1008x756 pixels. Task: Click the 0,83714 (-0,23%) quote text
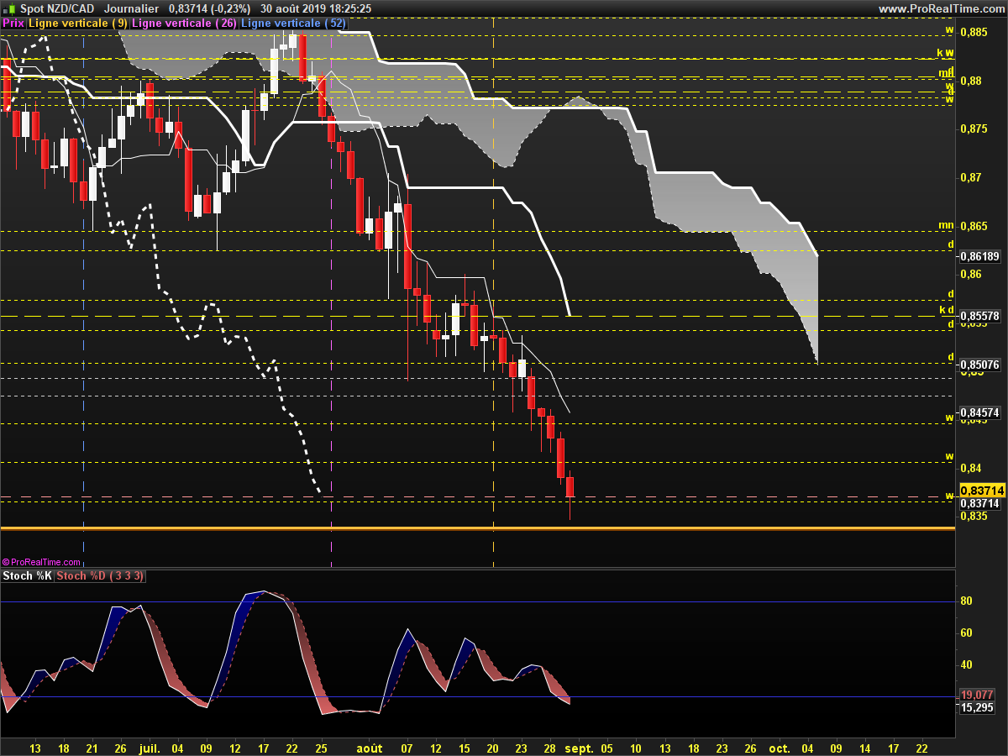click(x=210, y=8)
